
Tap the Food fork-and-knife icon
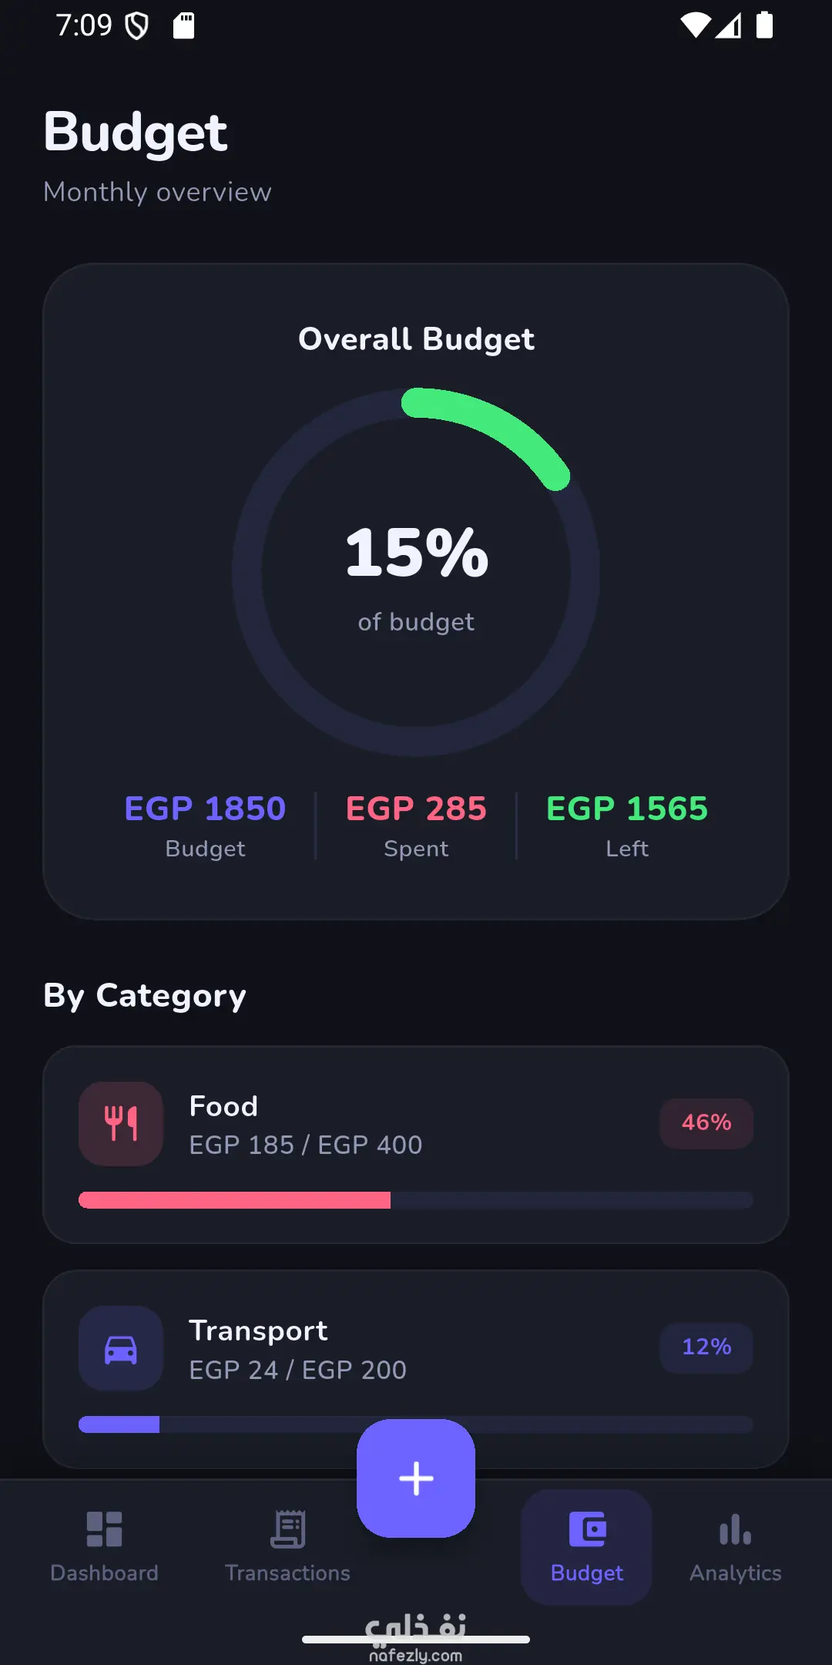click(121, 1123)
